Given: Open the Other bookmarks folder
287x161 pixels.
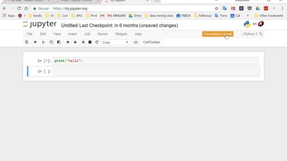Looking at the screenshot, I should click(269, 16).
